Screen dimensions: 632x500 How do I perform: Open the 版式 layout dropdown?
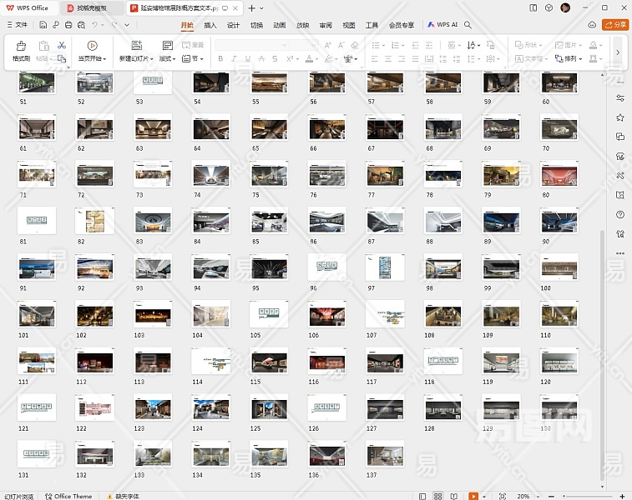[168, 59]
